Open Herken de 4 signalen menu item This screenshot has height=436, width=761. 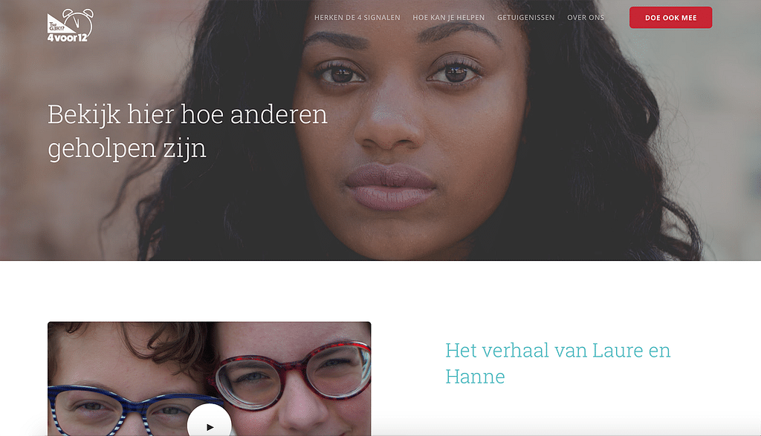click(357, 18)
